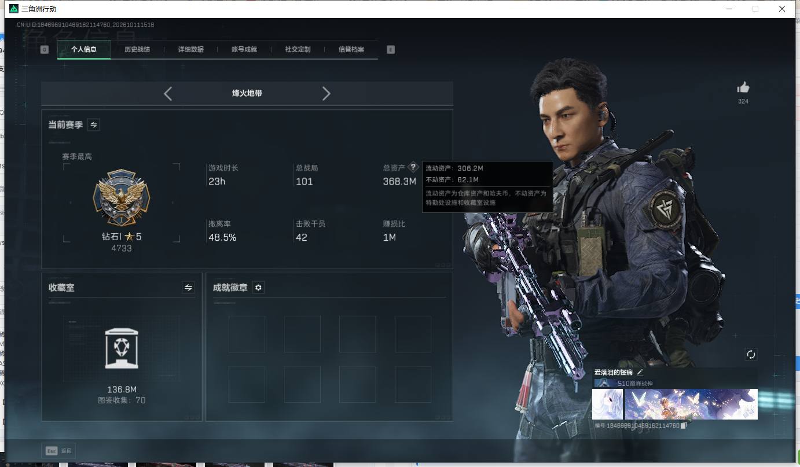This screenshot has height=467, width=800.
Task: Click the 赚损比 value 1M
Action: 390,237
